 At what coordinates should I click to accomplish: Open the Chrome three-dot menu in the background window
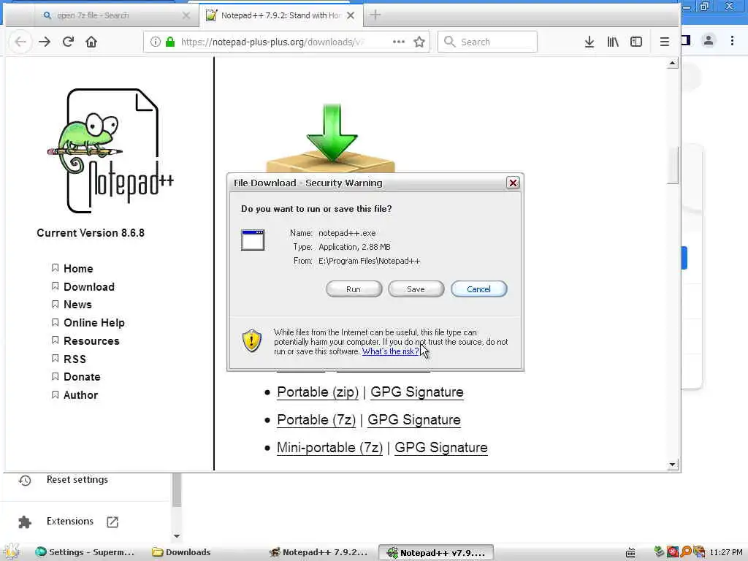pyautogui.click(x=732, y=41)
